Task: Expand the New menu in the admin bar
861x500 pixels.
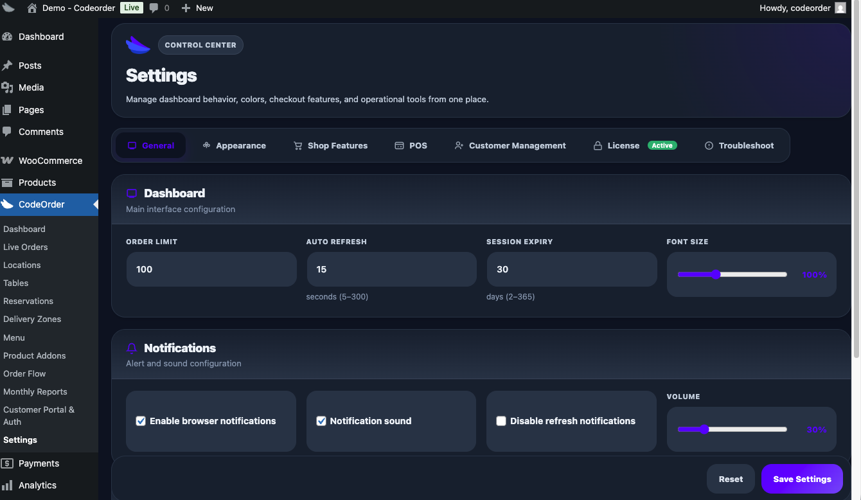Action: pyautogui.click(x=197, y=8)
